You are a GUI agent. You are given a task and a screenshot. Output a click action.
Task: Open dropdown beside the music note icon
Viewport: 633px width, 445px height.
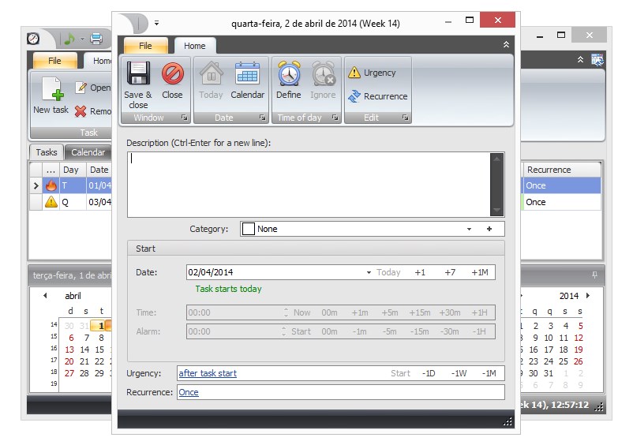[82, 39]
